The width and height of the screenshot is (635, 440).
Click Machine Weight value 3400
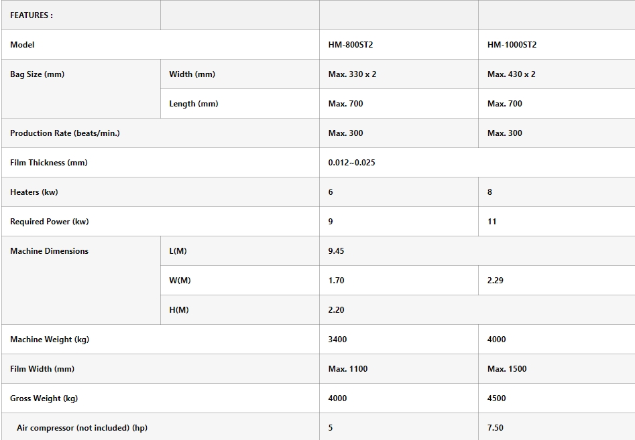point(337,340)
